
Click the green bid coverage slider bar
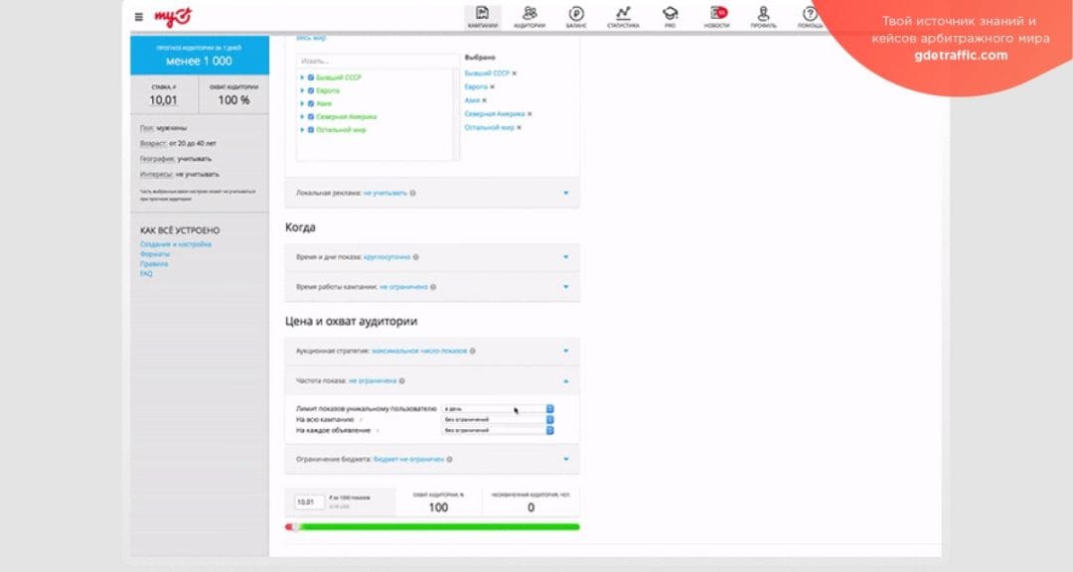[x=437, y=527]
